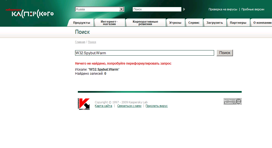Switch to the Угрозы tab

click(x=175, y=23)
